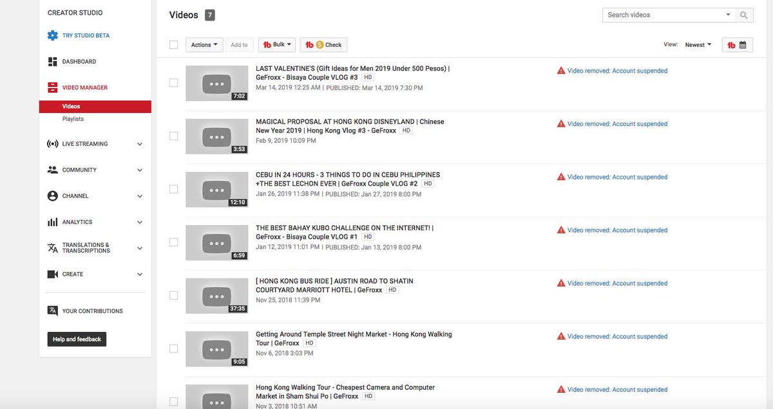The width and height of the screenshot is (773, 409).
Task: Select the Temple Street Night Market checkbox
Action: (x=173, y=349)
